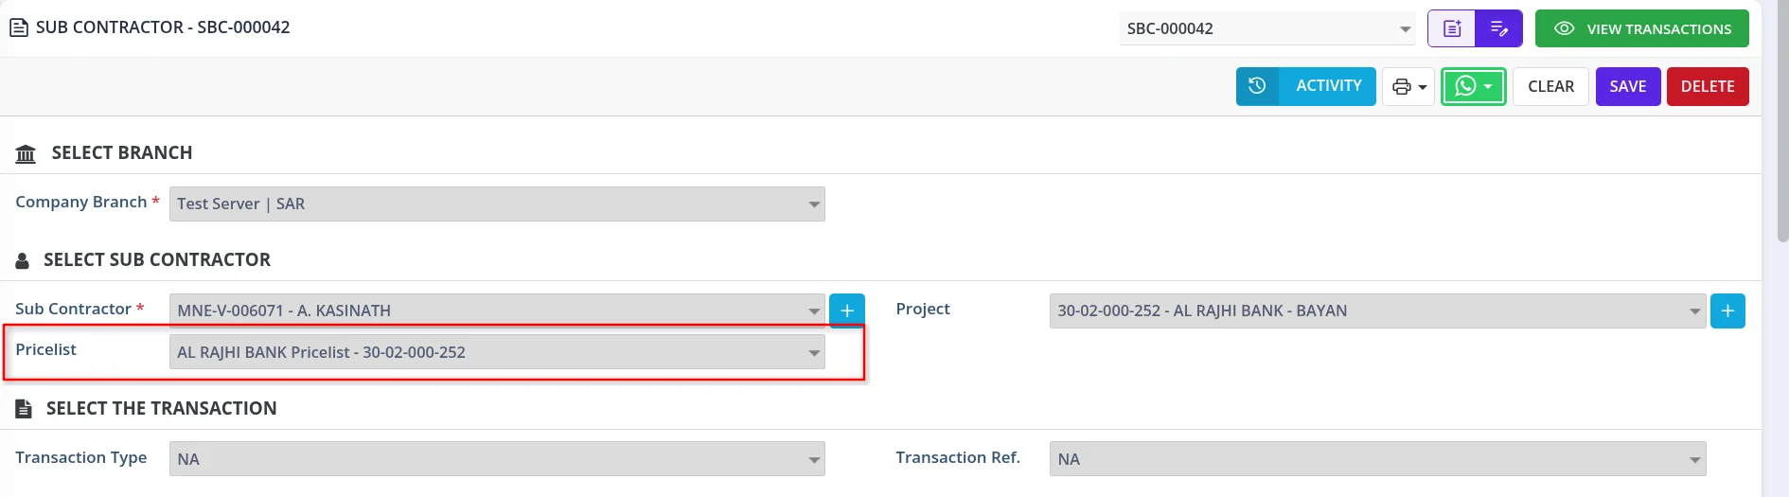The image size is (1789, 497).
Task: Expand the Transaction Ref. dropdown
Action: tap(1377, 459)
